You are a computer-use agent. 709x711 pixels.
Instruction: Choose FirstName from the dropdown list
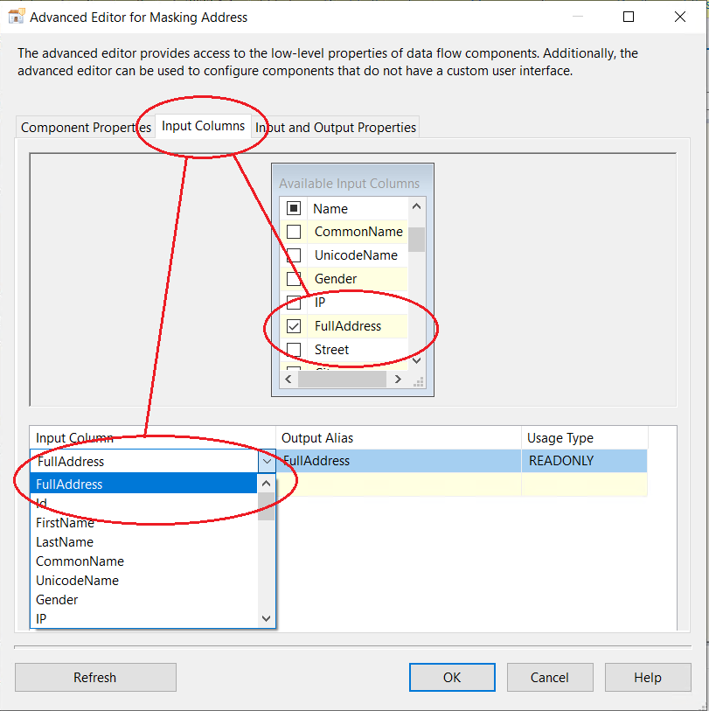pos(65,523)
